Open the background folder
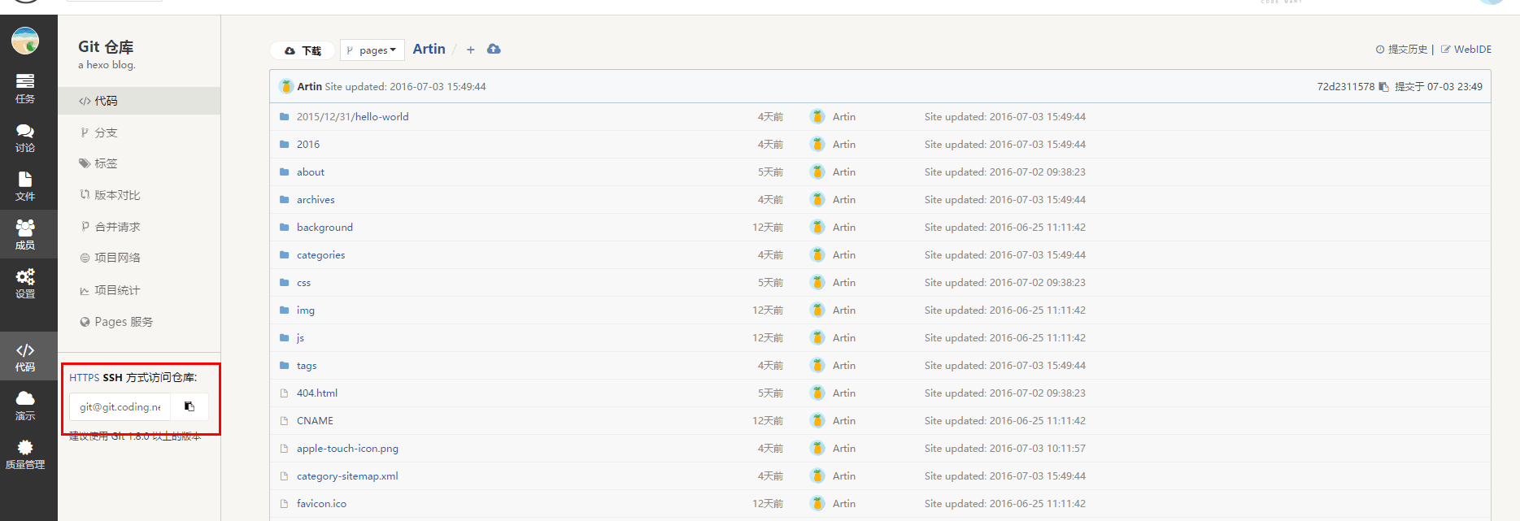 pyautogui.click(x=324, y=228)
